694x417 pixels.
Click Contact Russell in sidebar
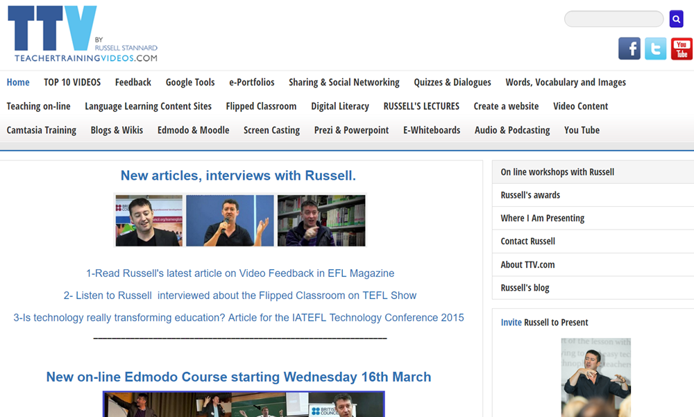(x=593, y=241)
